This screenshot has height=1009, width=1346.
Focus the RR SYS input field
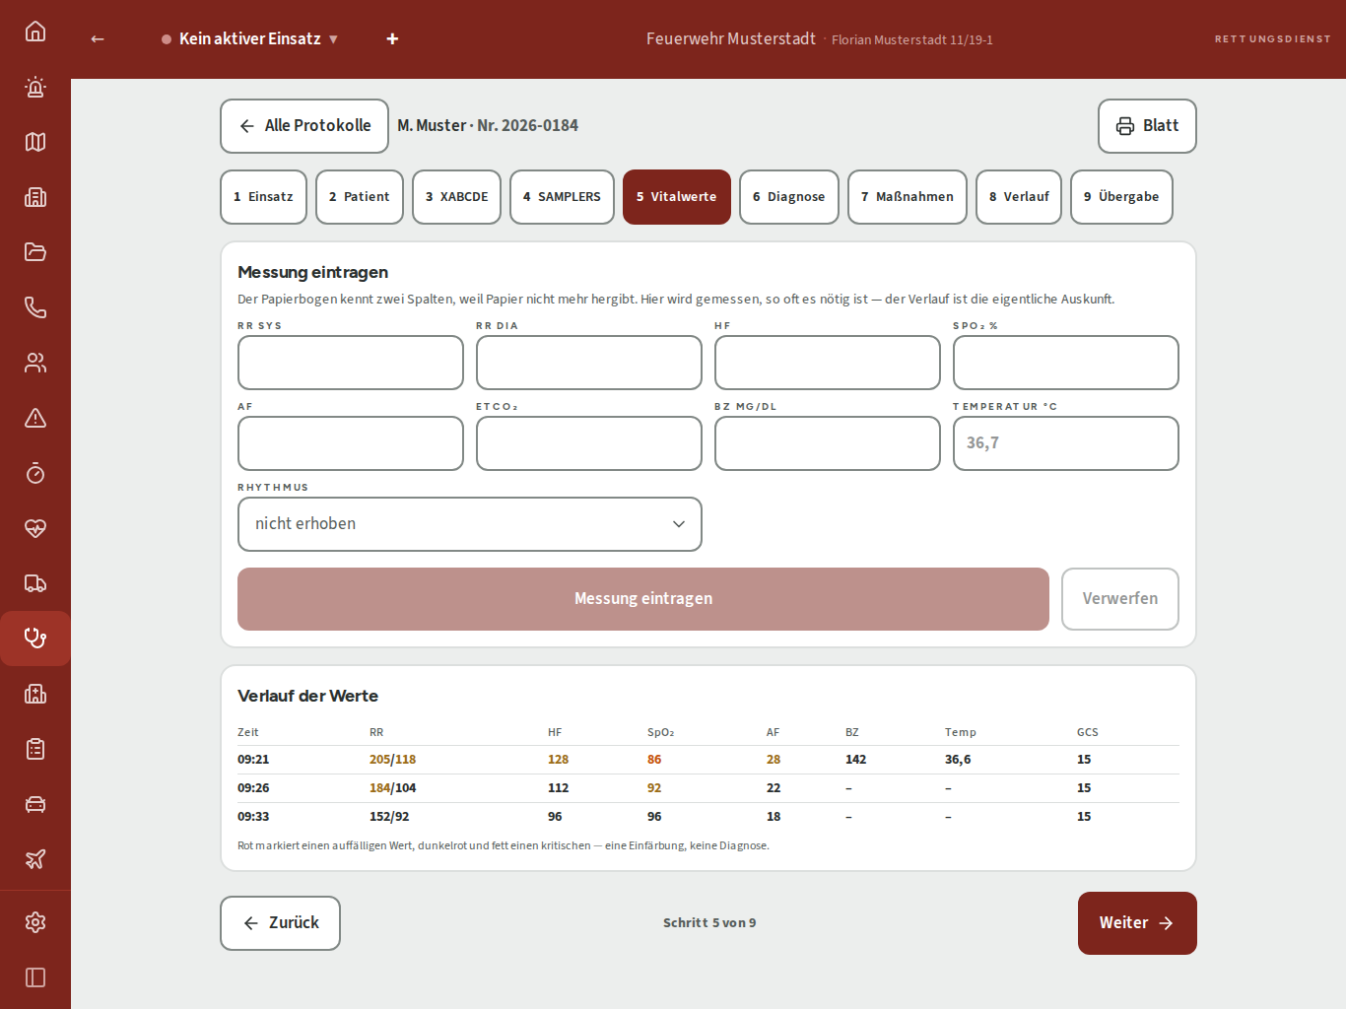[351, 363]
